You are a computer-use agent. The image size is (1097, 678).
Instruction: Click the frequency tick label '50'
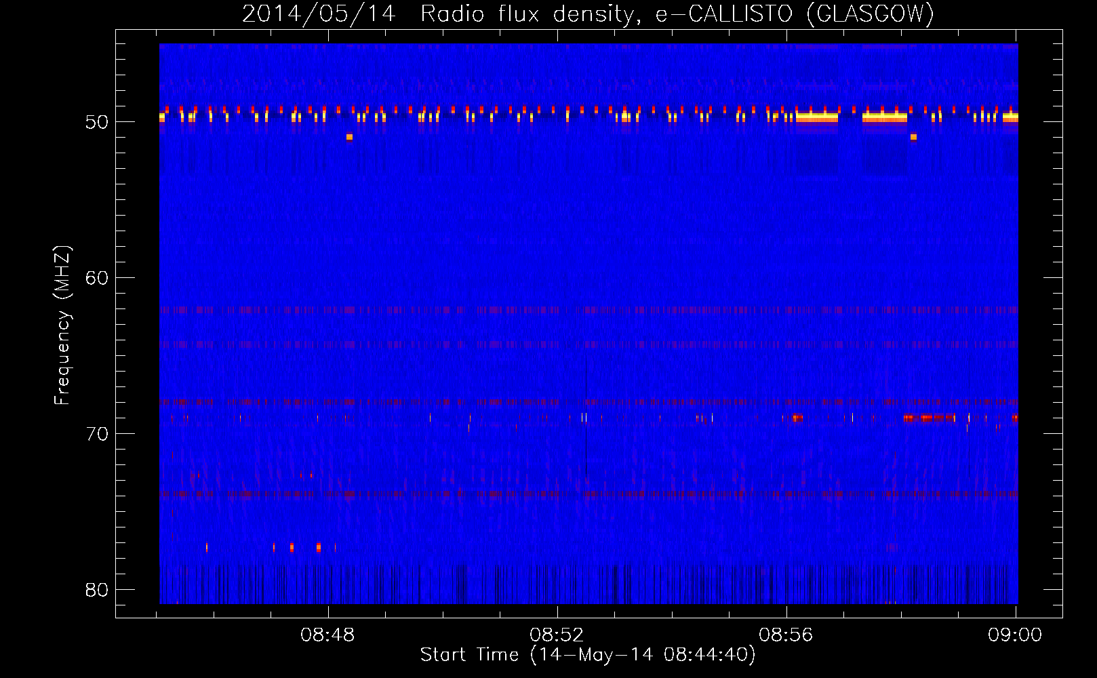(97, 122)
